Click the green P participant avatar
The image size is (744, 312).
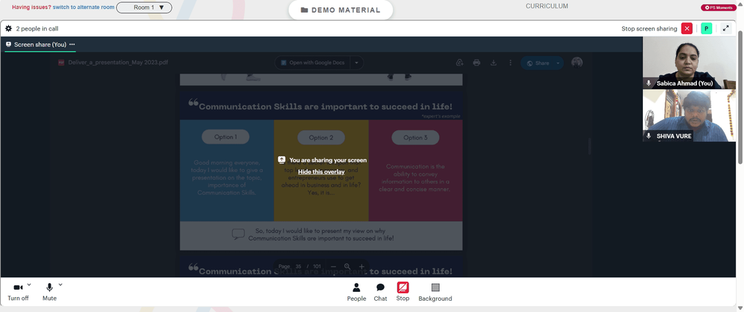pos(707,28)
